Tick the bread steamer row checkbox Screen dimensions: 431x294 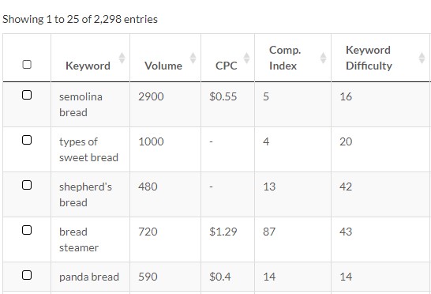(x=27, y=230)
